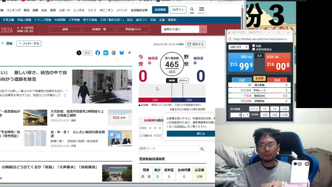
Task: Share article on X (Twitter) icon
Action: tap(79, 53)
